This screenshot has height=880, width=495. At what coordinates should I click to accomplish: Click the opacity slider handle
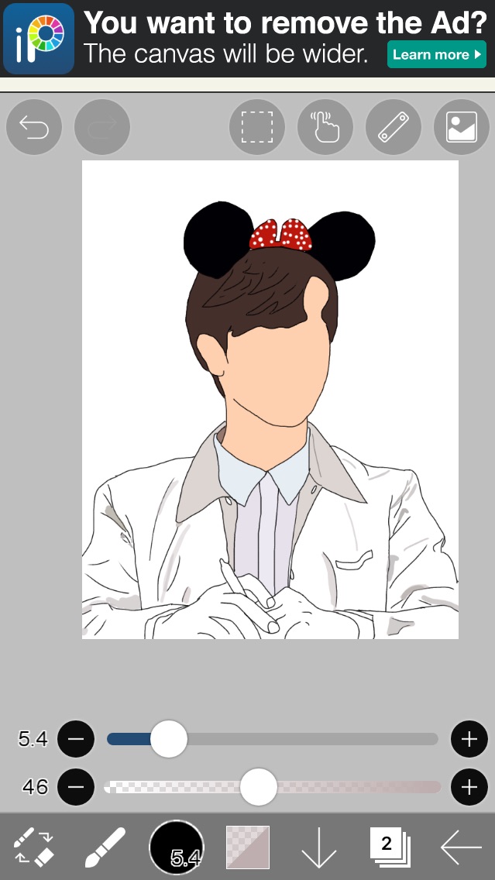tap(259, 787)
